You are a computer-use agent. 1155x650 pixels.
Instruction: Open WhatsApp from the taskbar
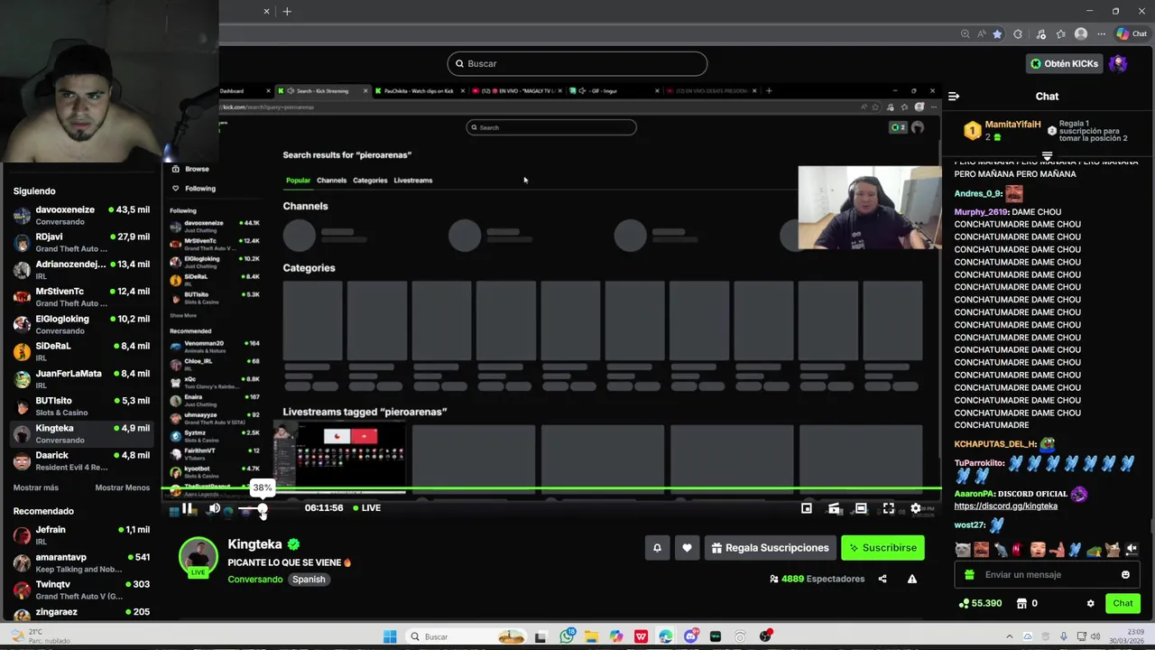click(x=567, y=636)
